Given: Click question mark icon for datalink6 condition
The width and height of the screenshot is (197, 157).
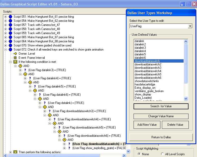Looking at the screenshot, I should (x=40, y=95).
